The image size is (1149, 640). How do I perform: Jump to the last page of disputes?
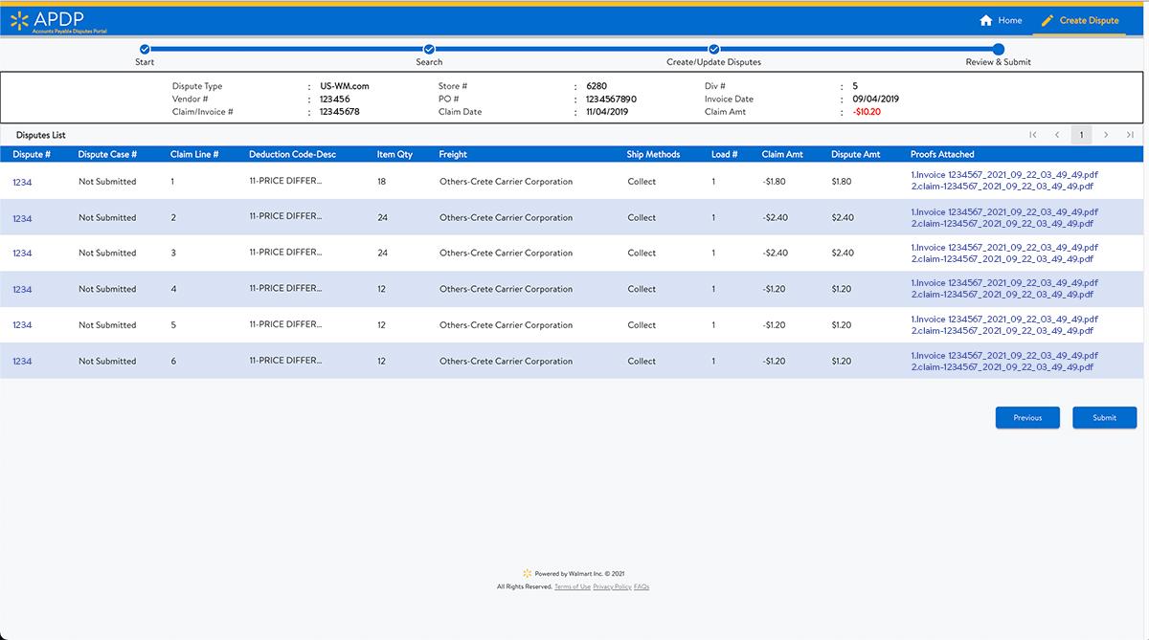point(1130,134)
